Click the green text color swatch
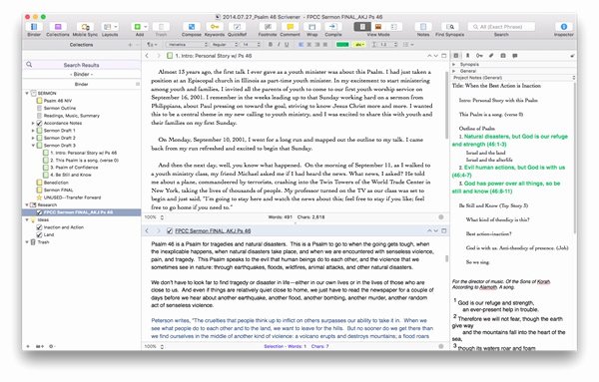 point(342,45)
